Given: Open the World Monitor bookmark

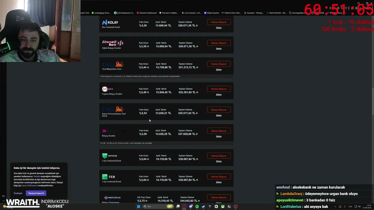Looking at the screenshot, I should [x=276, y=13].
